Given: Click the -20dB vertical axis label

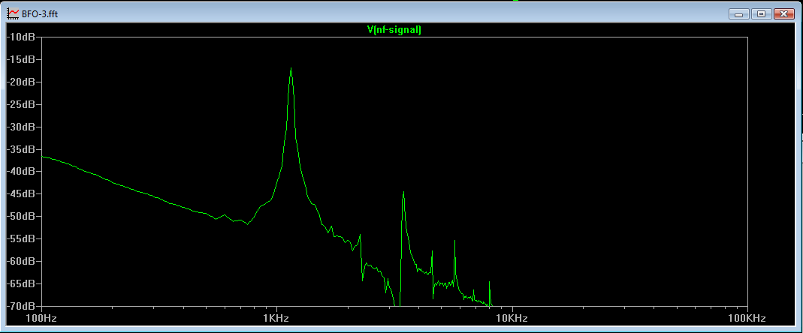Looking at the screenshot, I should pyautogui.click(x=21, y=82).
